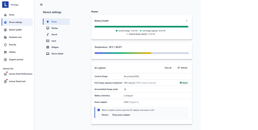Click the Home house icon

click(x=5, y=15)
